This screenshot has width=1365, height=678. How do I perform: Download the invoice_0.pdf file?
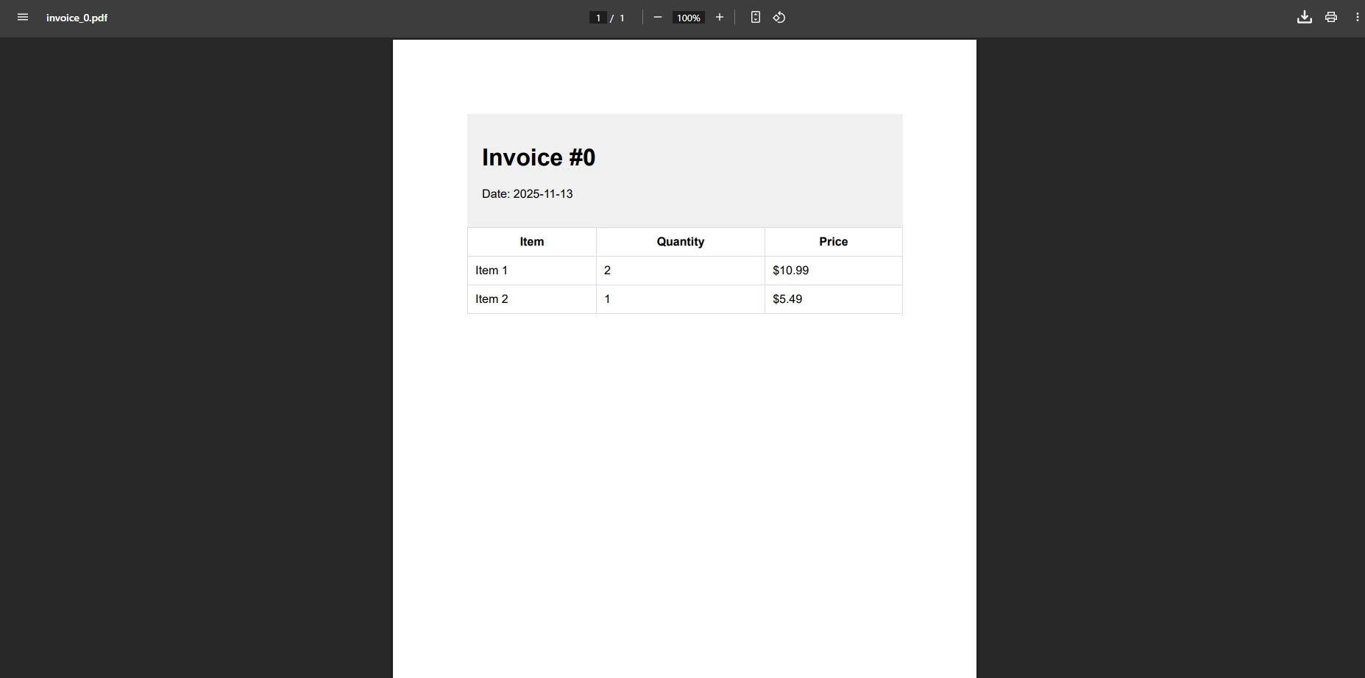coord(1305,17)
